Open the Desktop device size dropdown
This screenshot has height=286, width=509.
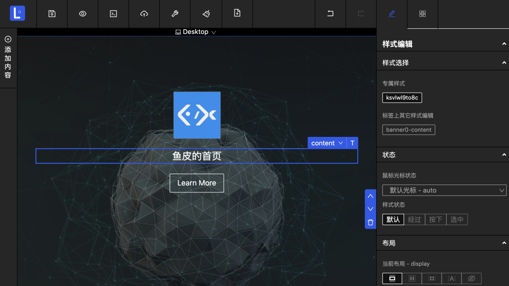[x=196, y=32]
